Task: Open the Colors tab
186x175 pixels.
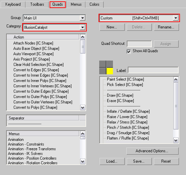Action: [x=94, y=4]
